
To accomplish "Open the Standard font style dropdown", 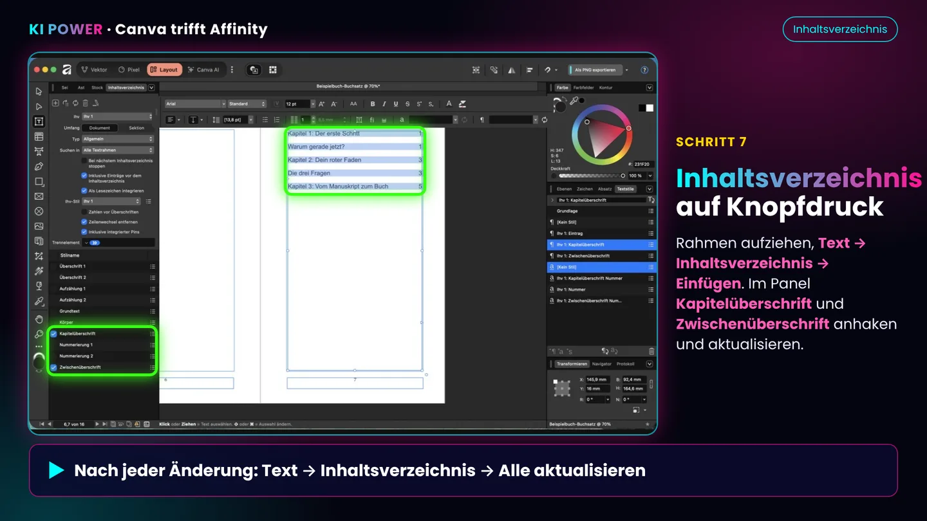I will point(247,104).
